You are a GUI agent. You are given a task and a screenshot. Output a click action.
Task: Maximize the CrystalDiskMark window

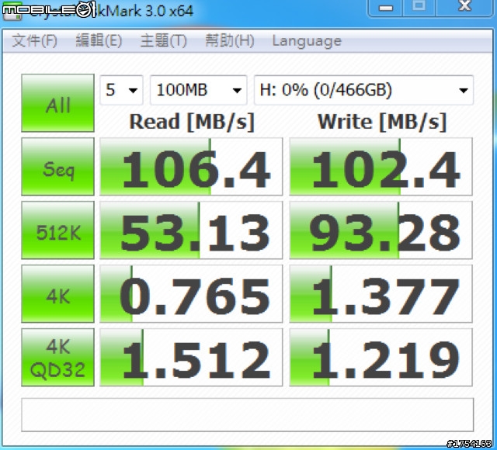tap(419, 7)
